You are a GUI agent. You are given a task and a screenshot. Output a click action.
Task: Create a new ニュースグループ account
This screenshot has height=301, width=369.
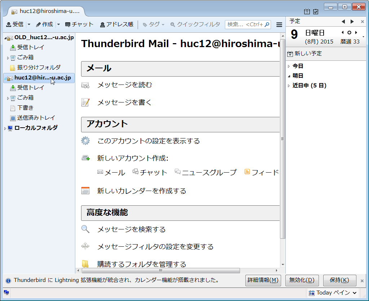click(x=206, y=172)
